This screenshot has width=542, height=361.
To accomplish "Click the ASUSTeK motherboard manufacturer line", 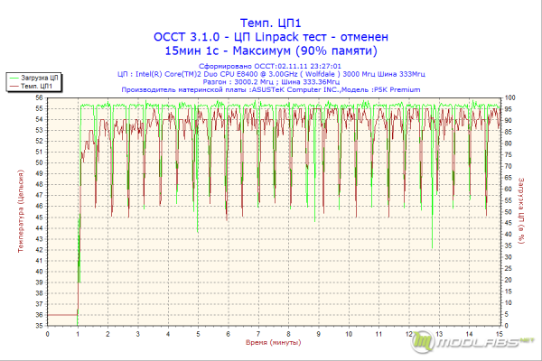I will click(x=271, y=90).
